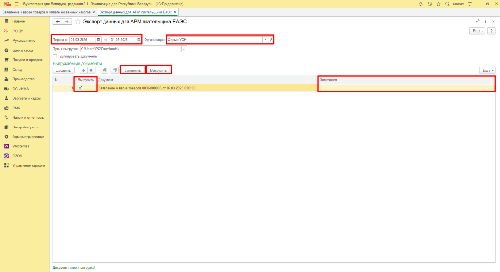The width and height of the screenshot is (500, 272).
Task: Move selected row down
Action: point(91,70)
